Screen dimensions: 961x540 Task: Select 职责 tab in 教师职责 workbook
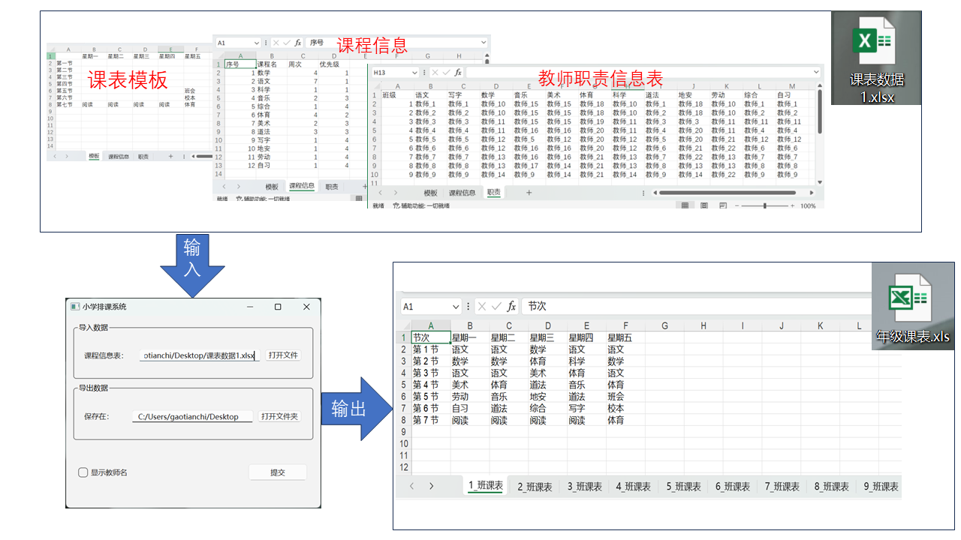(493, 193)
